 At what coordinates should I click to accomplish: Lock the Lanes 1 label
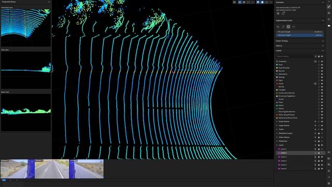[319, 149]
